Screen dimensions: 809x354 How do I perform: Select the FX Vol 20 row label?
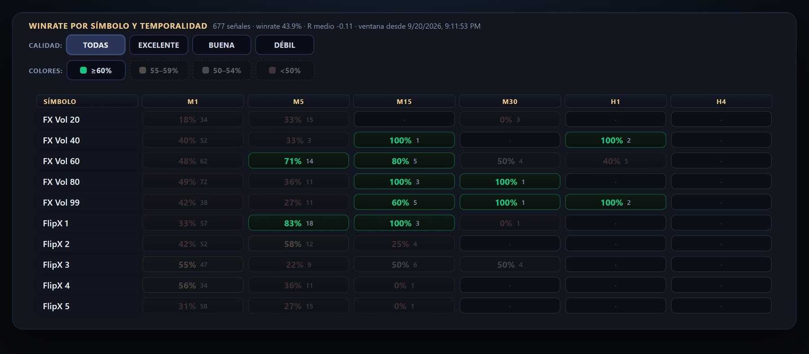(x=87, y=120)
